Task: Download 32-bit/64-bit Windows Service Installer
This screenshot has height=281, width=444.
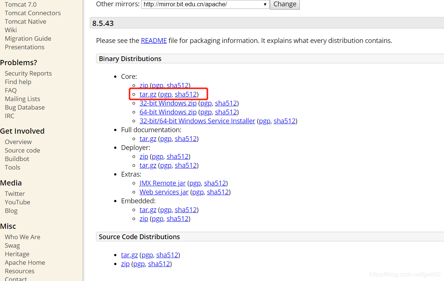Action: click(x=198, y=121)
